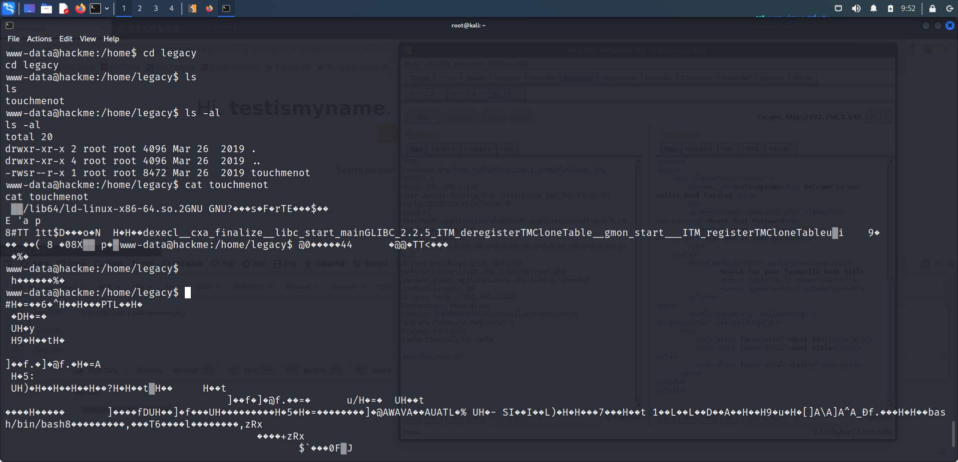The image size is (958, 462).
Task: Open the terminal emulator launcher
Action: 95,8
